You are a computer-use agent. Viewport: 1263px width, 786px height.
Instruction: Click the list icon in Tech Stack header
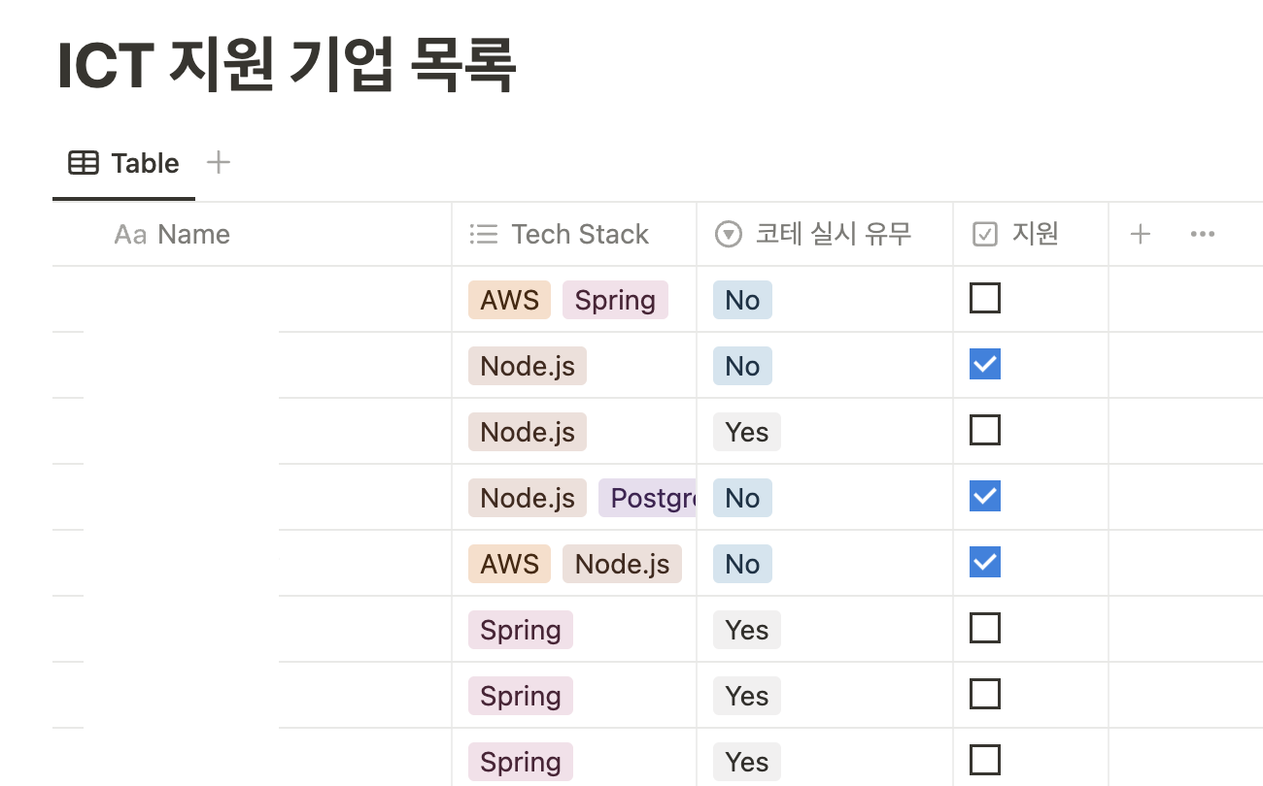tap(483, 234)
